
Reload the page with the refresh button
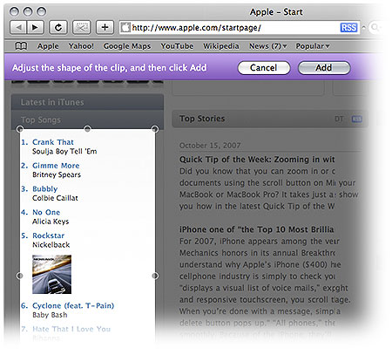[x=58, y=28]
